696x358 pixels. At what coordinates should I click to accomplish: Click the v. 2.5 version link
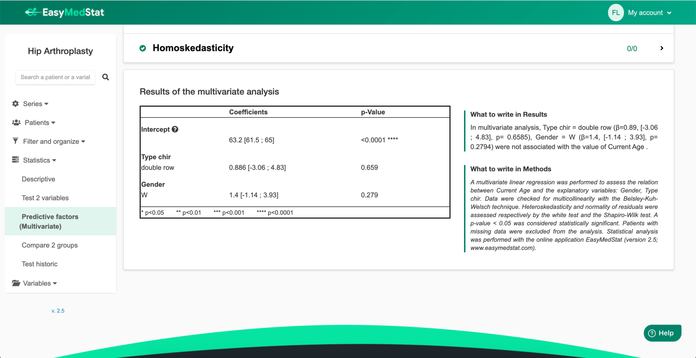point(58,311)
